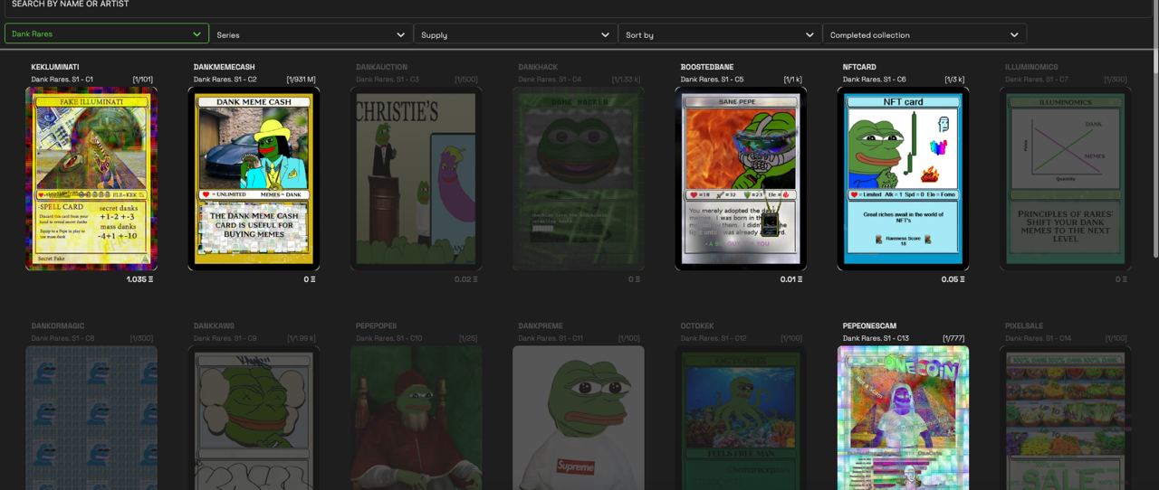Open the Dank Rares collection dropdown
The width and height of the screenshot is (1159, 490).
[x=107, y=34]
